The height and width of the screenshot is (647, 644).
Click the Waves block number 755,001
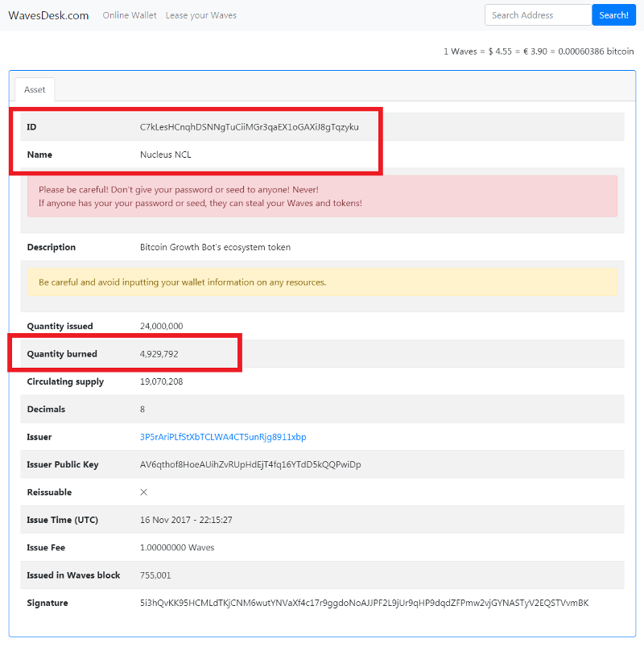(x=155, y=575)
